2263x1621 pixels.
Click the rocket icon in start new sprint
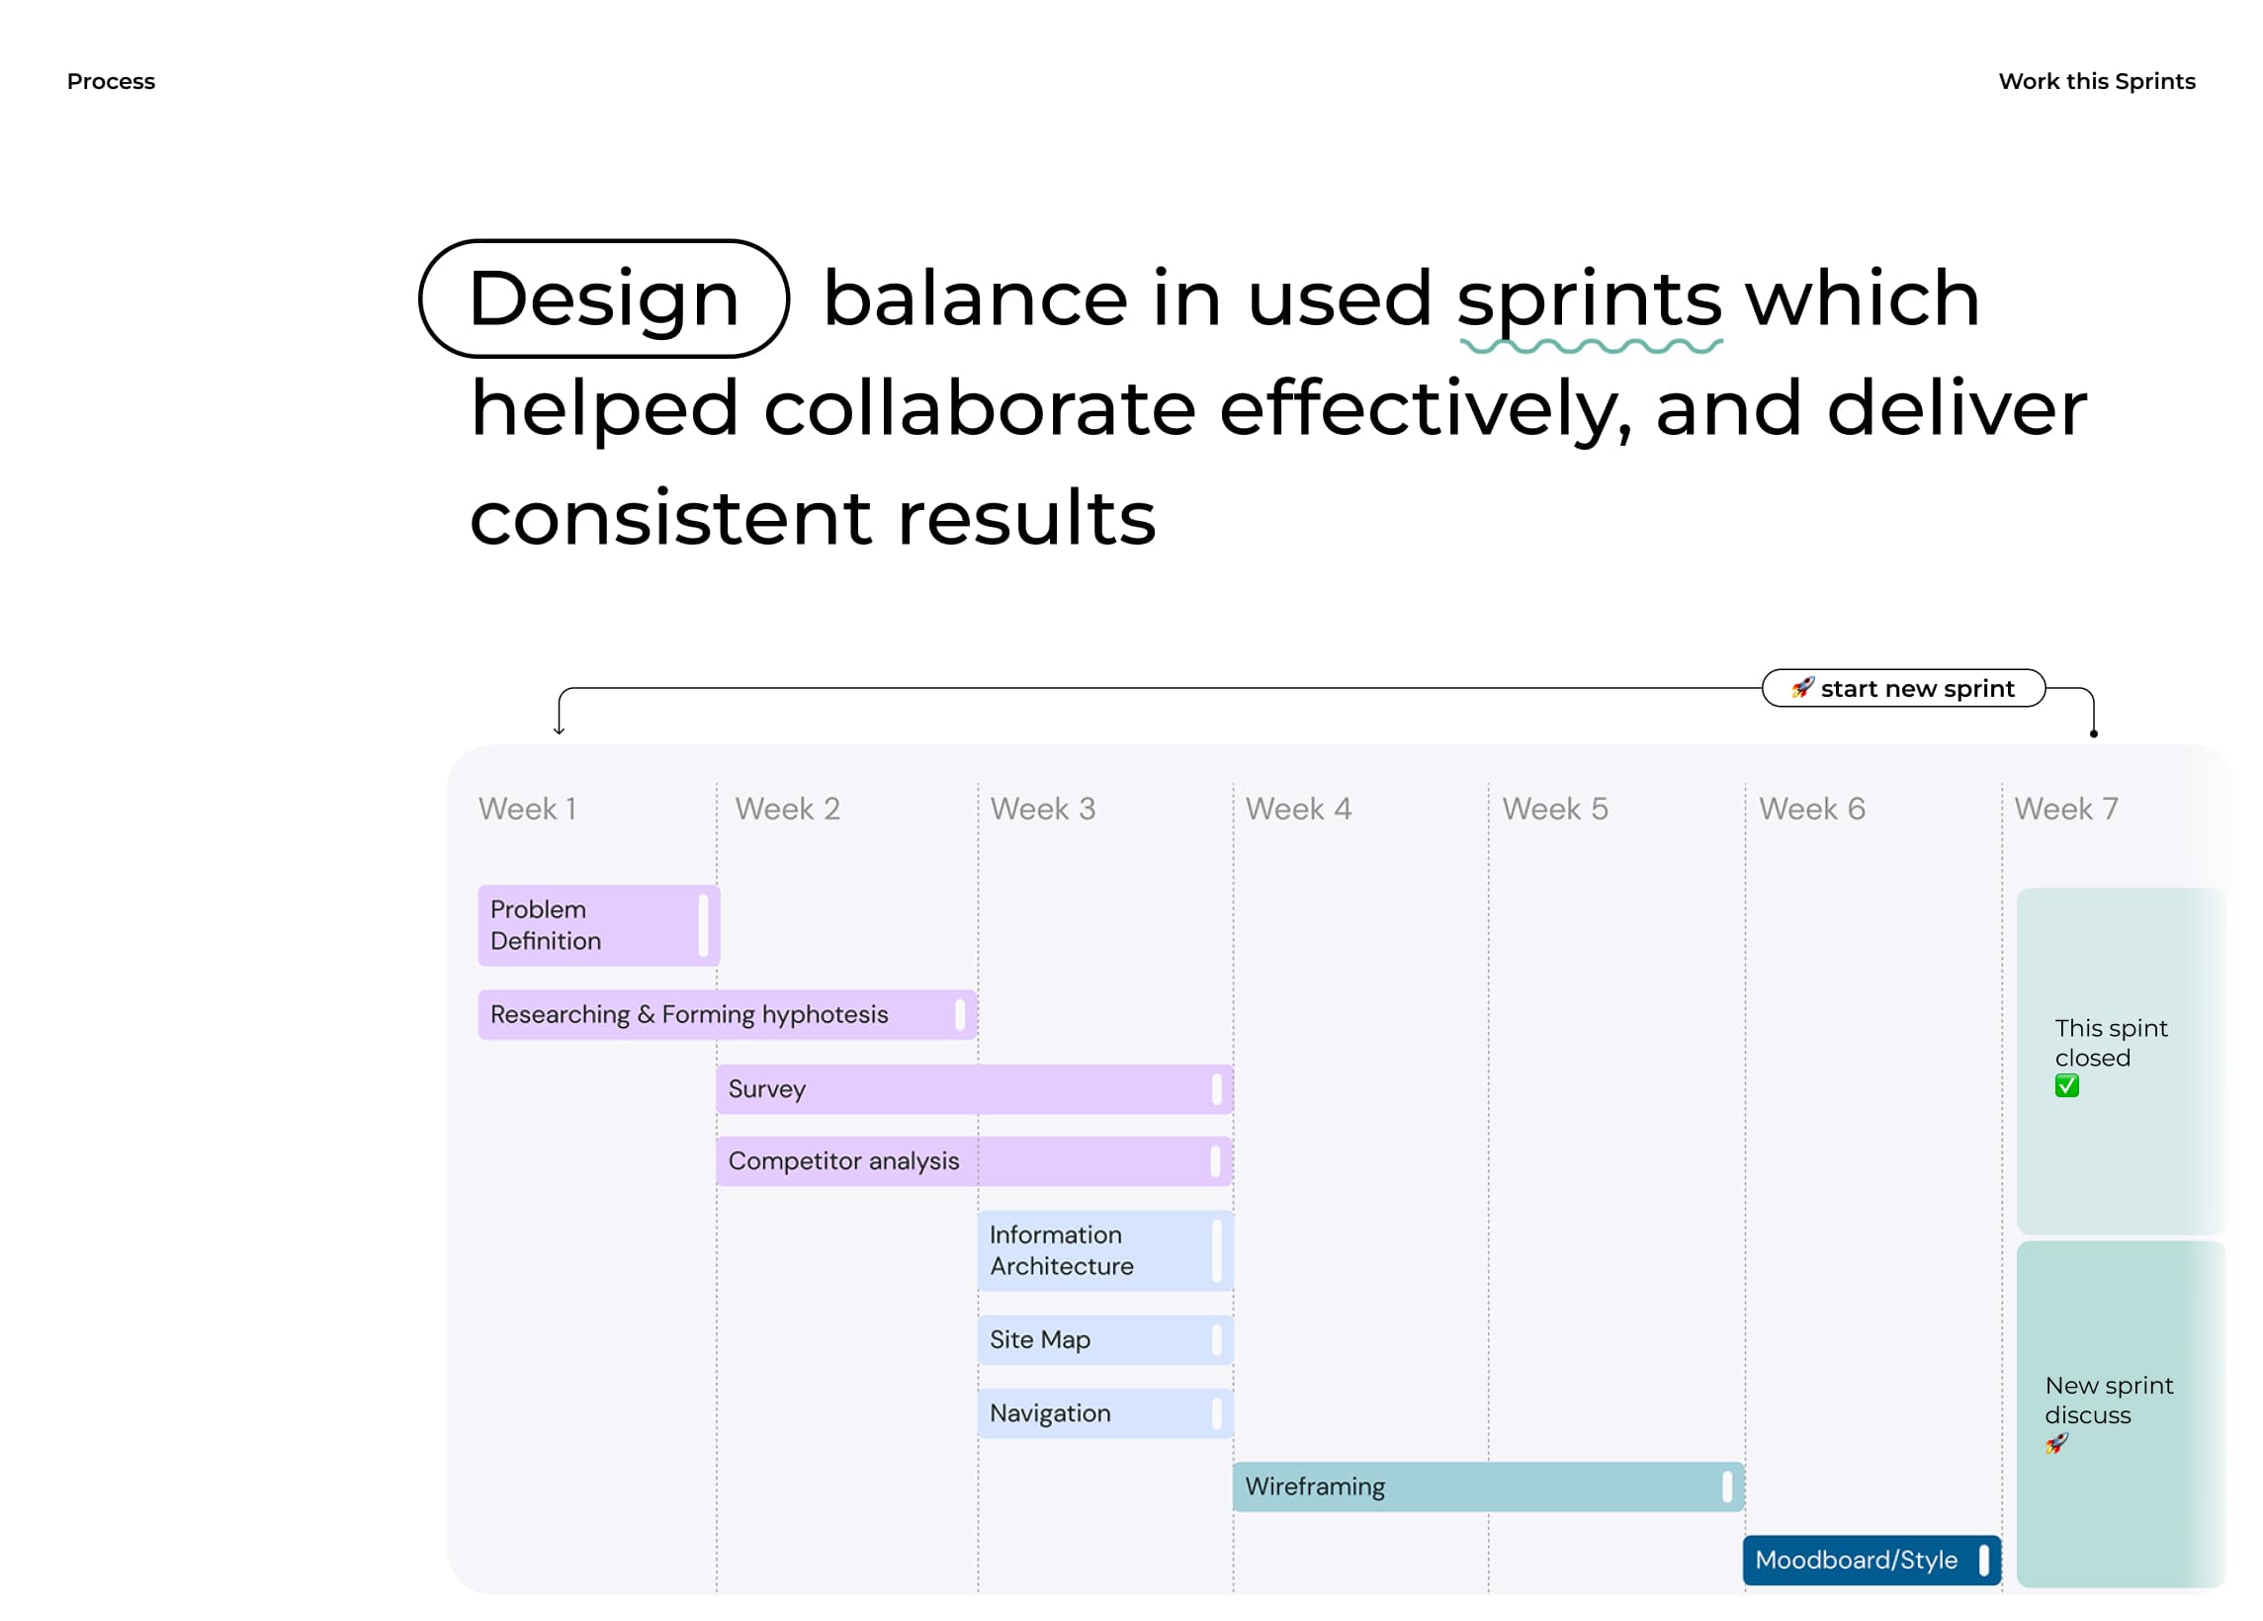(1802, 687)
